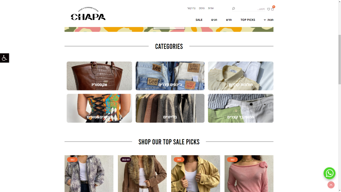Open the brown leather bag accessories category

point(99,76)
